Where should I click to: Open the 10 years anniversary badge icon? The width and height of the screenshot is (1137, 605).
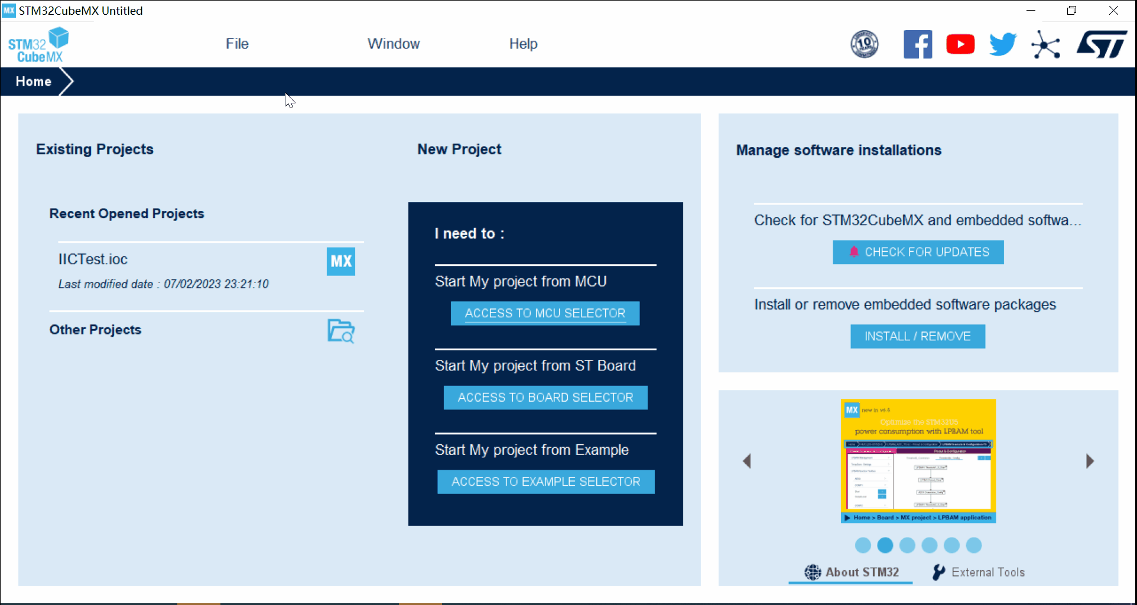tap(865, 44)
